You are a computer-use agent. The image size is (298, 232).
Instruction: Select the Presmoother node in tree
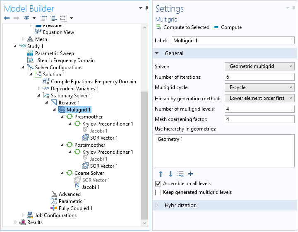coord(89,117)
